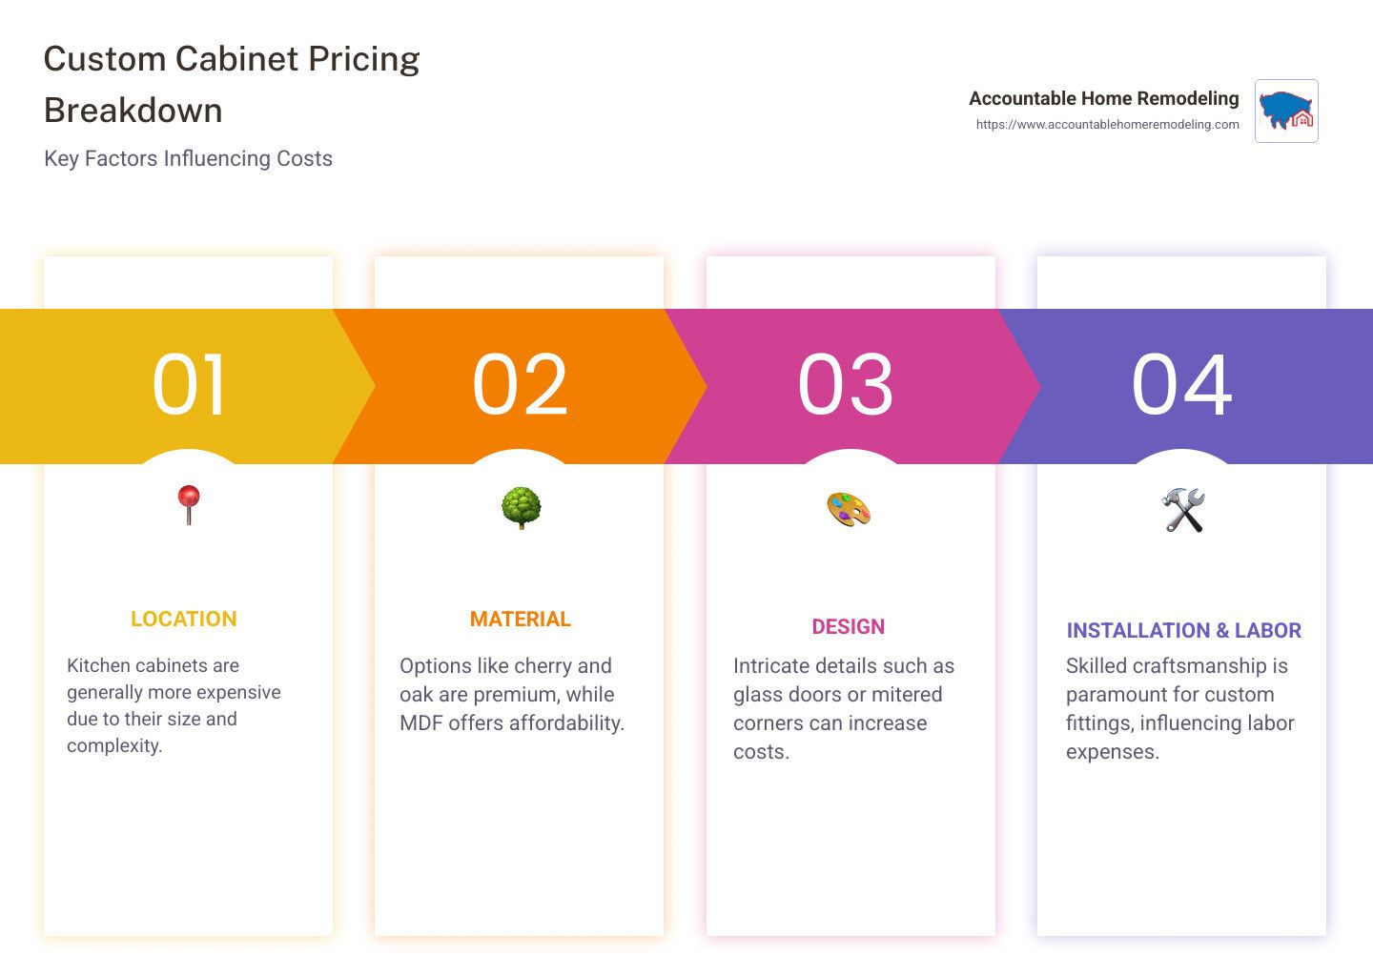Click the INSTALLATION & LABOR heading

click(x=1183, y=630)
